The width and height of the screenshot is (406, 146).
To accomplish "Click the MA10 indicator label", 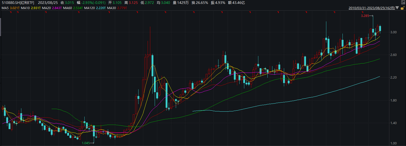I will click(25, 8).
